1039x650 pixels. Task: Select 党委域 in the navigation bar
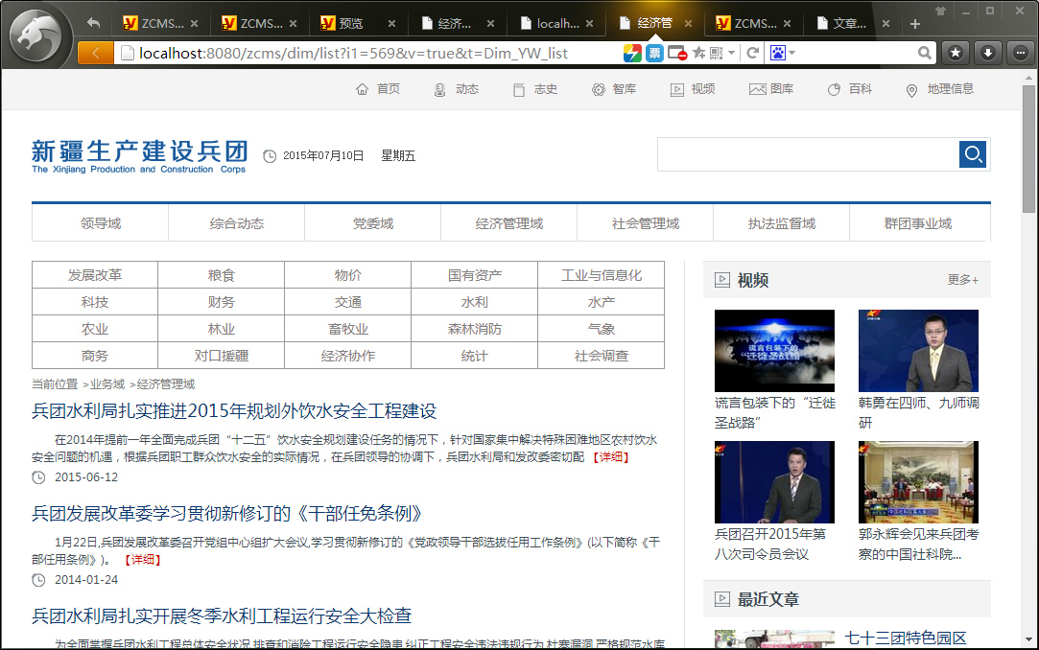coord(372,223)
